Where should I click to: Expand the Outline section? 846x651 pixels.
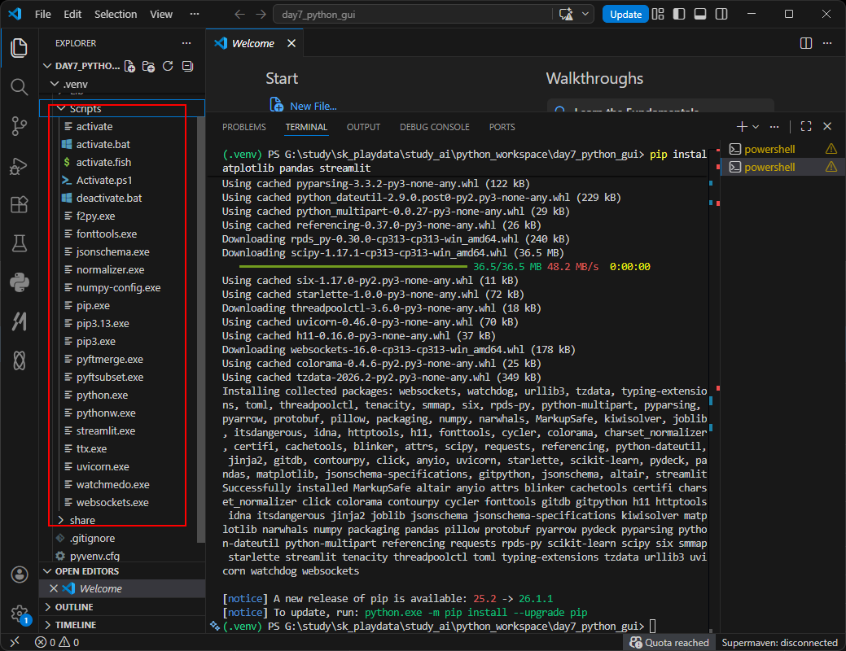point(122,607)
